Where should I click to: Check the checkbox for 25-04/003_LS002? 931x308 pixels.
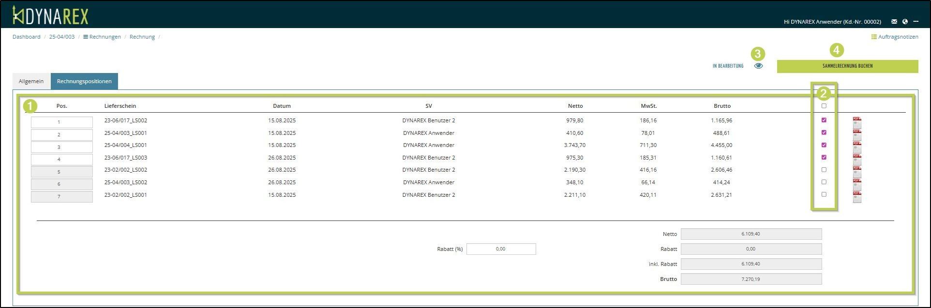click(x=824, y=182)
